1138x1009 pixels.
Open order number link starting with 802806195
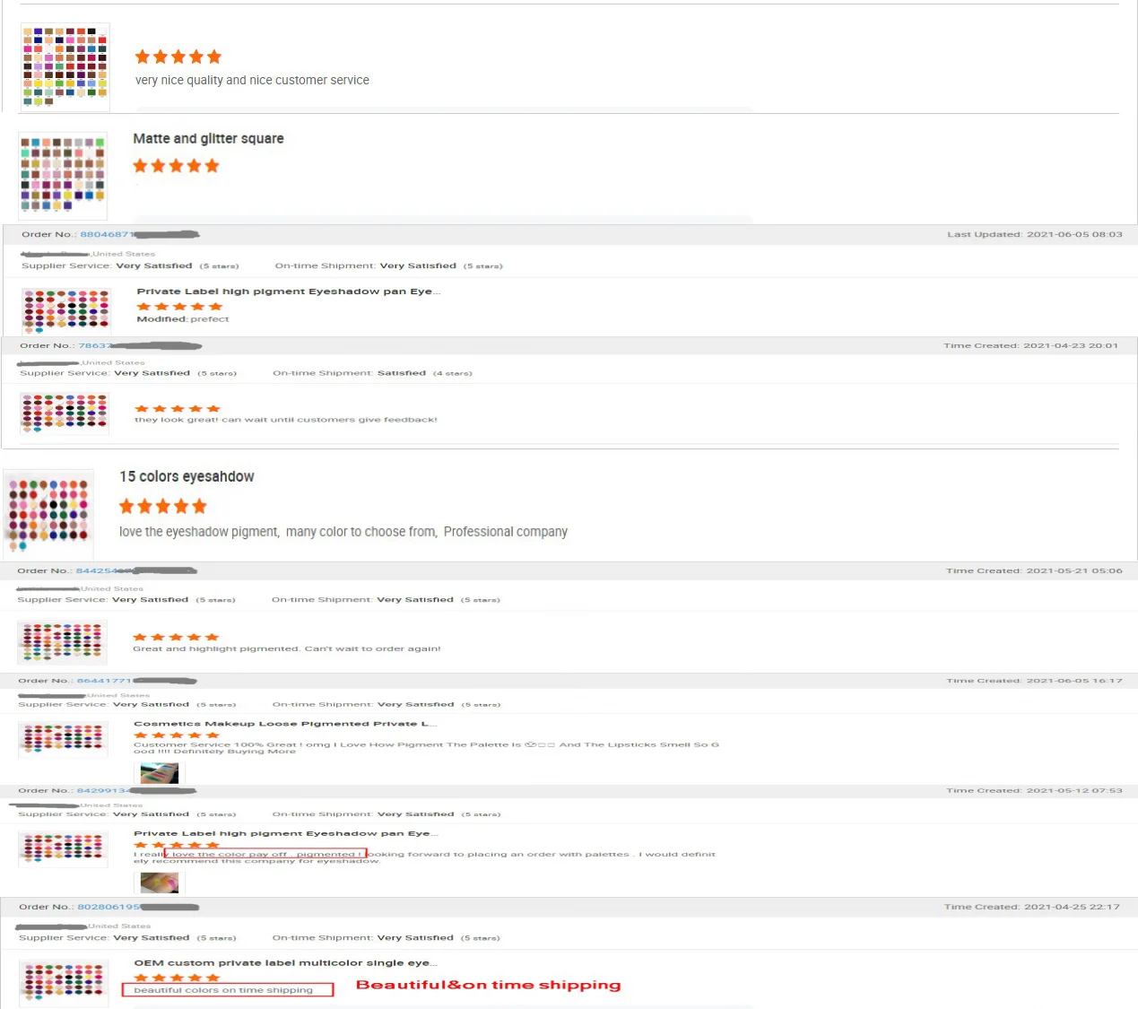point(109,908)
